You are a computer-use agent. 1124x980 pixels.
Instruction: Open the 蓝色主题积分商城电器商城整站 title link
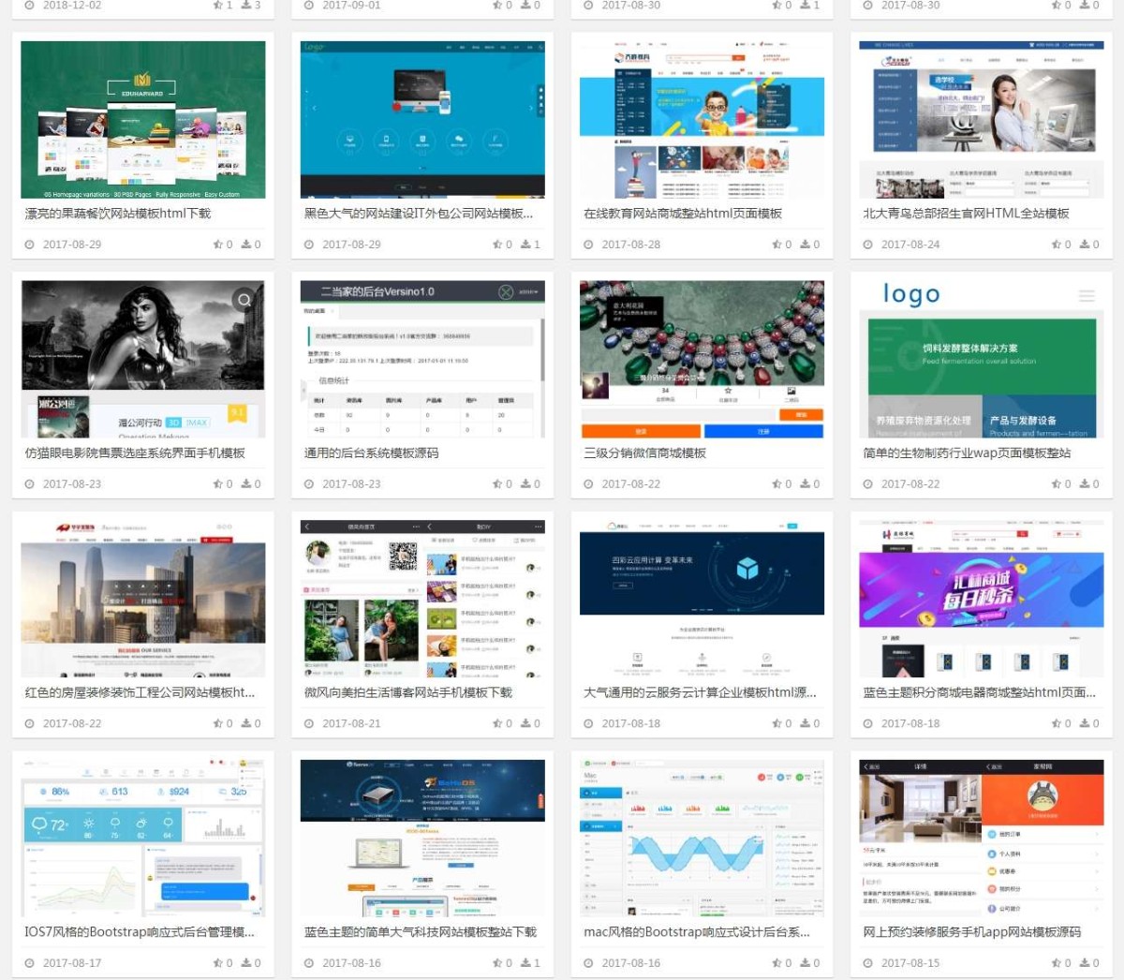click(979, 693)
